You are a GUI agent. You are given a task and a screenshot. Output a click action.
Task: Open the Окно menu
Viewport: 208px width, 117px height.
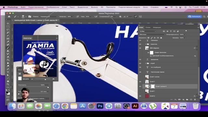(x=145, y=7)
